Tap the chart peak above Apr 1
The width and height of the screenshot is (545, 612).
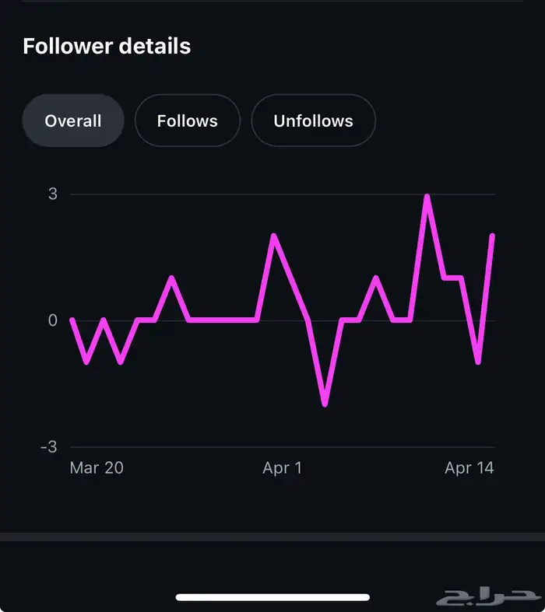pos(274,236)
